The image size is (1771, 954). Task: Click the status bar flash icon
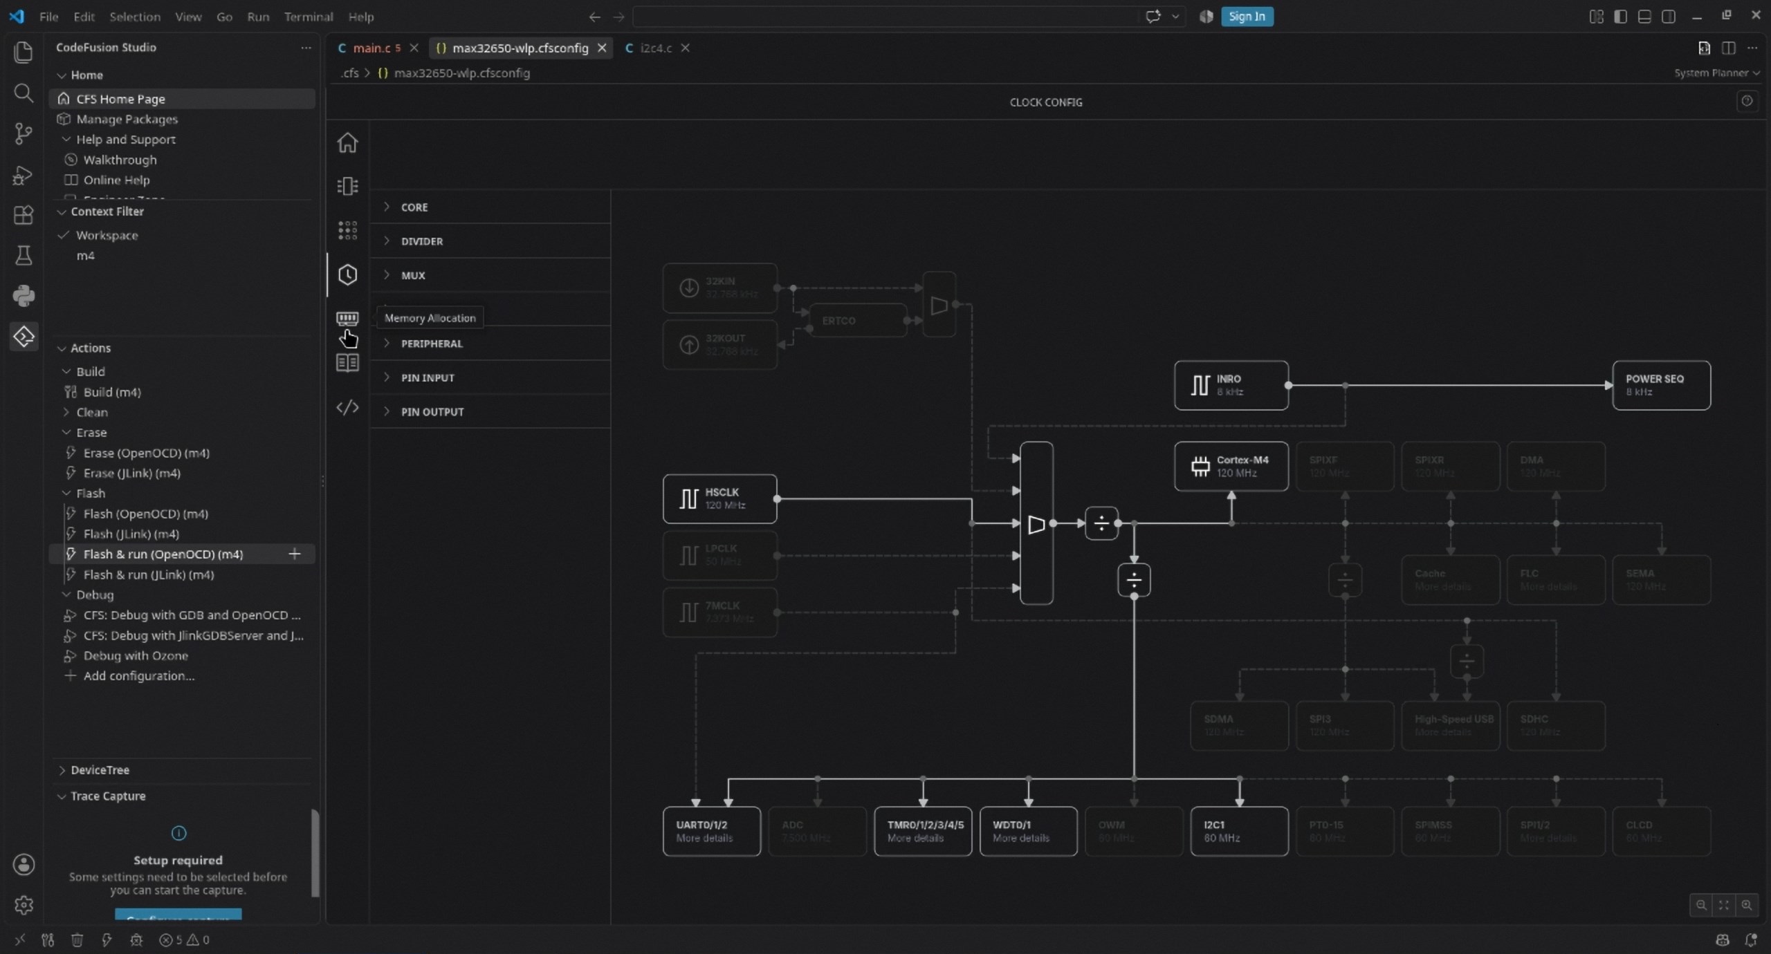coord(106,939)
